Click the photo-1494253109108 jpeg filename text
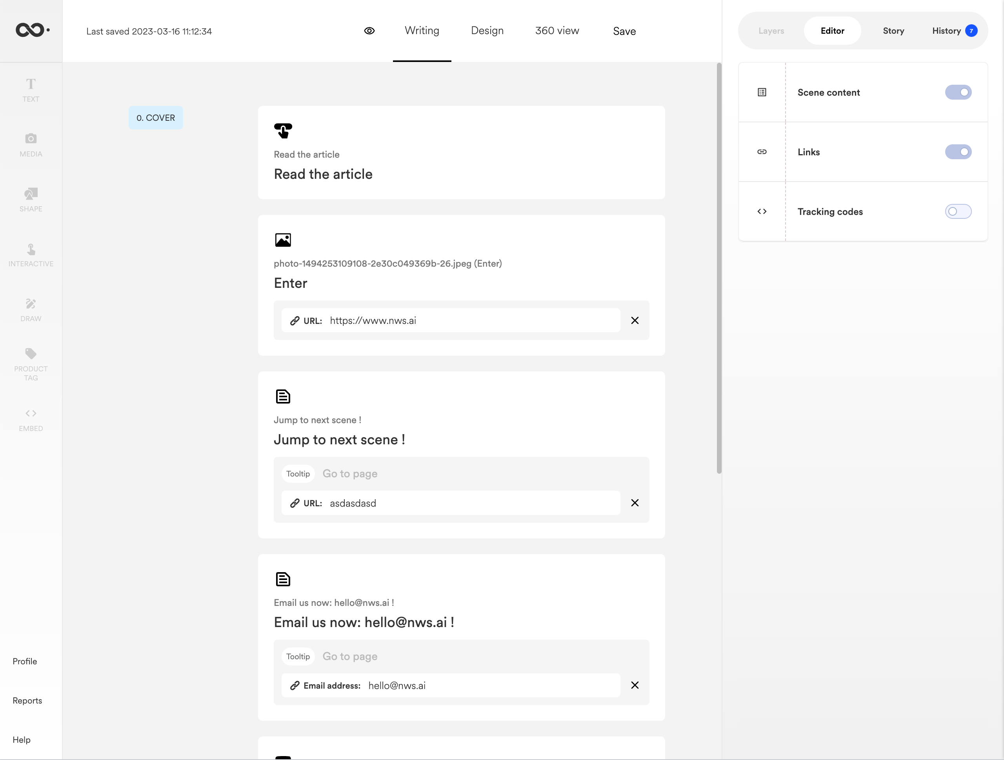The height and width of the screenshot is (760, 1004). pyautogui.click(x=388, y=264)
